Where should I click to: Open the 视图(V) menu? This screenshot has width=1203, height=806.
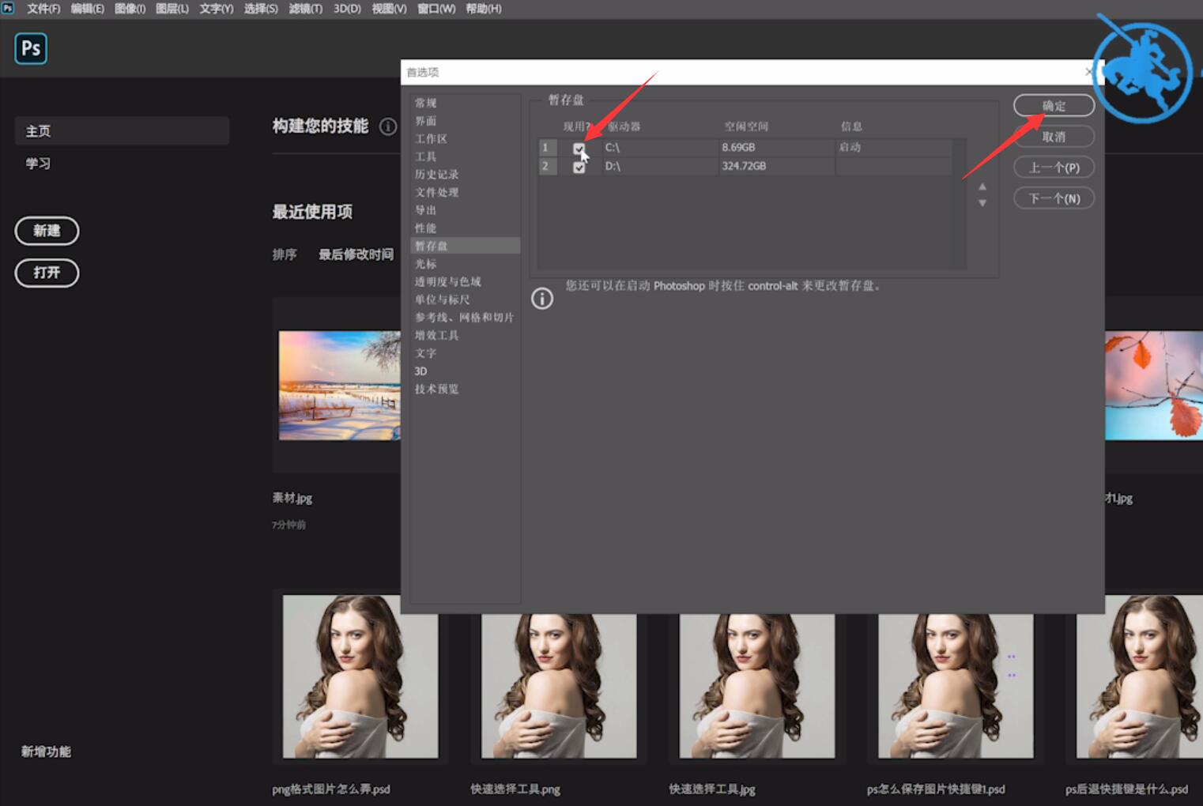389,9
